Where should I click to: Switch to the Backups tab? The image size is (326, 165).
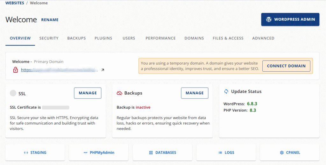pos(76,38)
